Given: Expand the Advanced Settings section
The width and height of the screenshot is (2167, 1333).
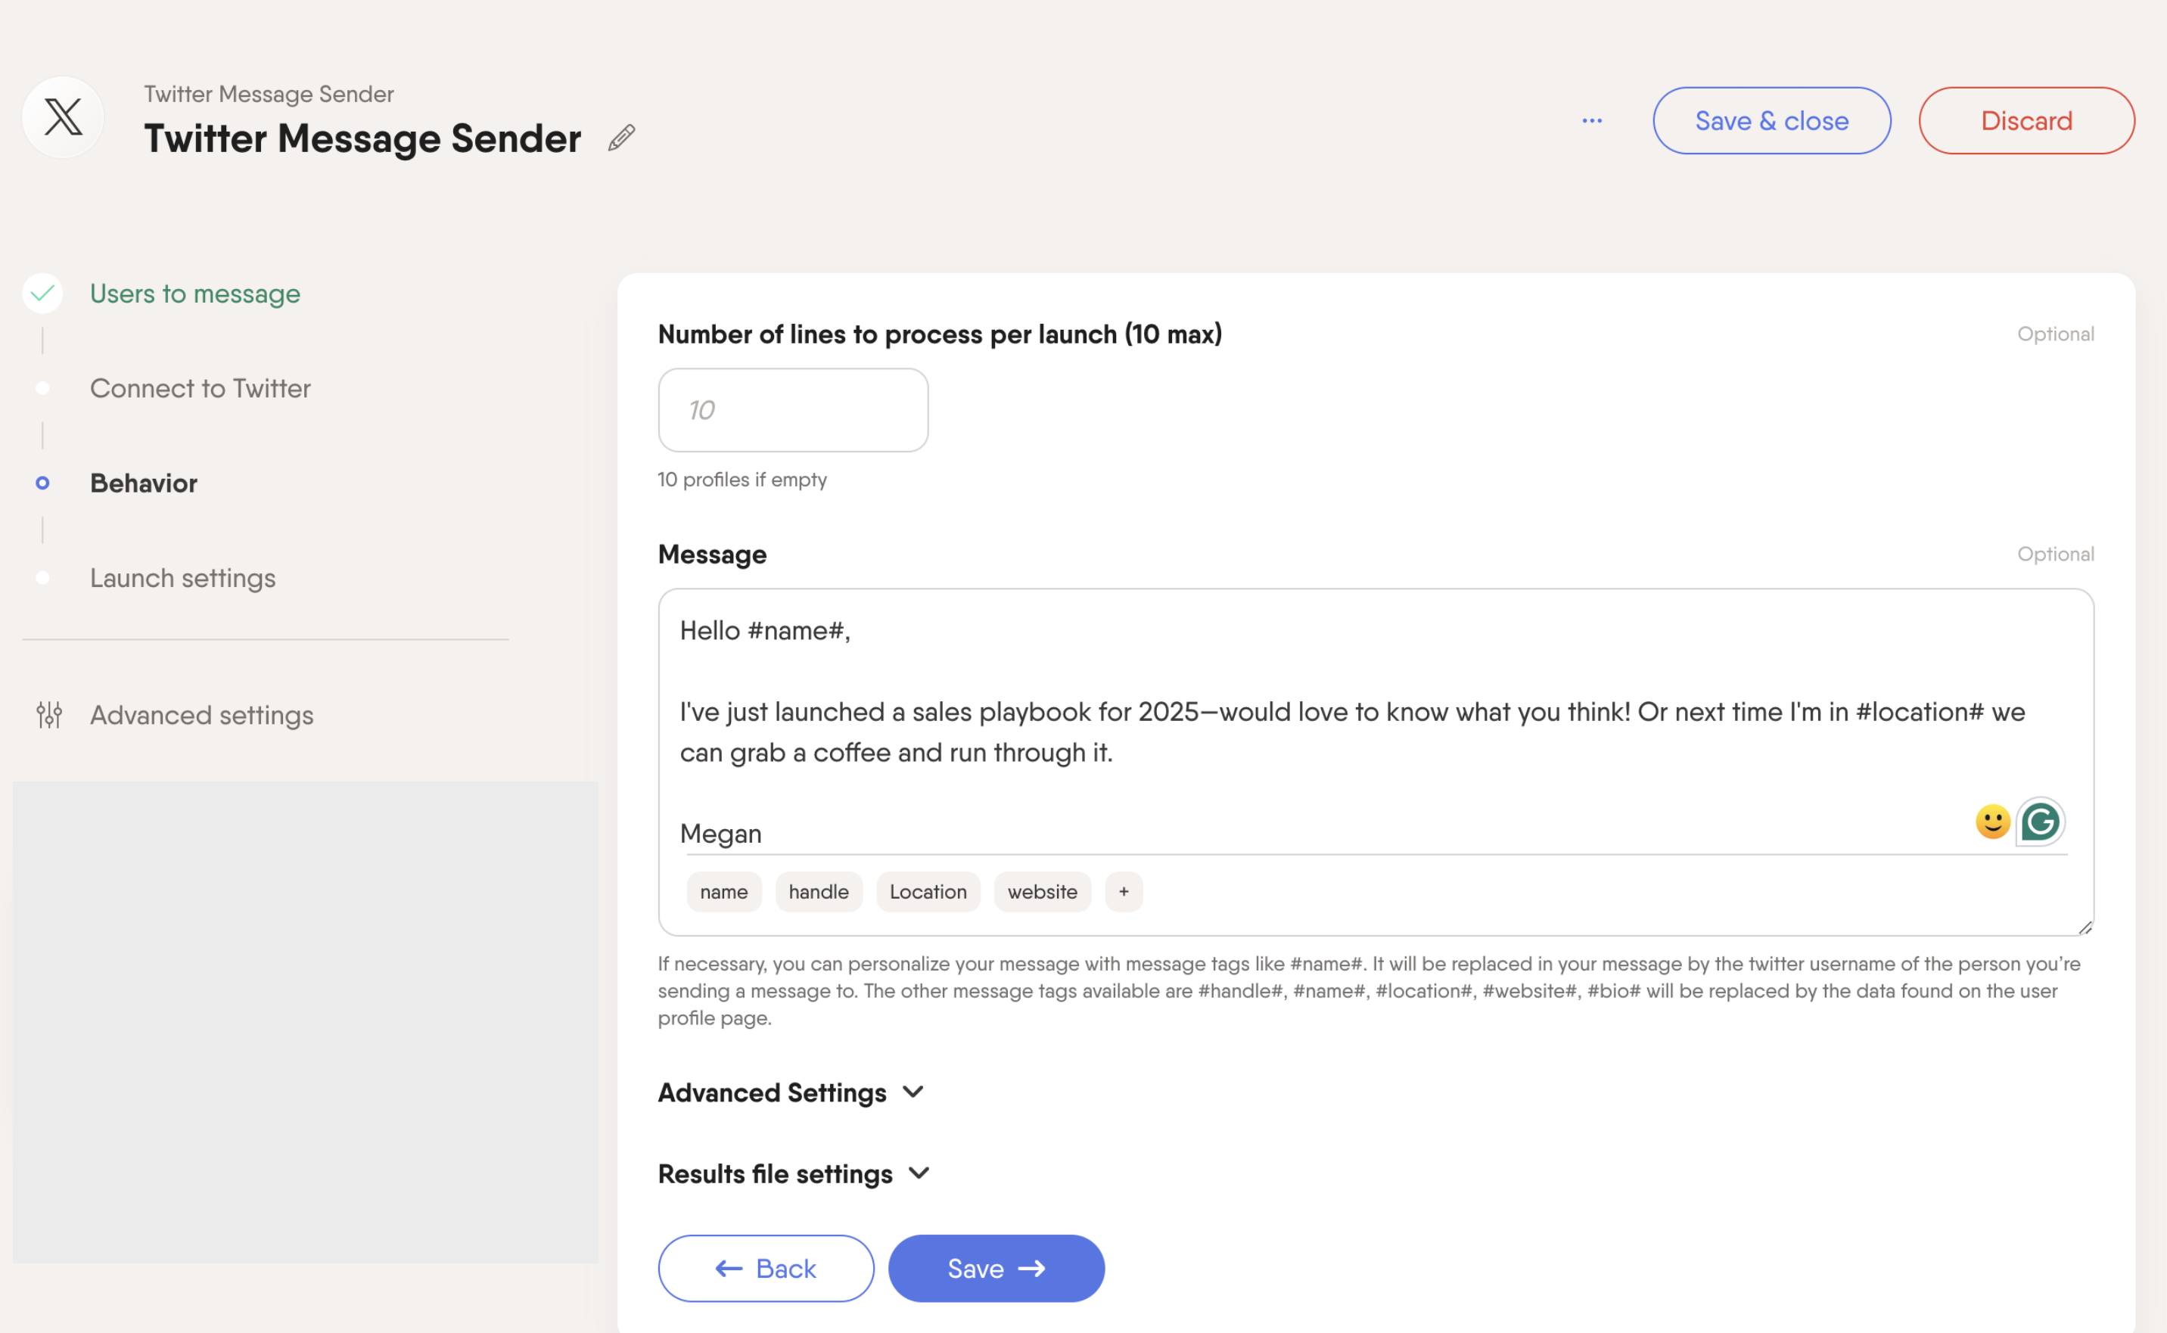Looking at the screenshot, I should (x=791, y=1092).
